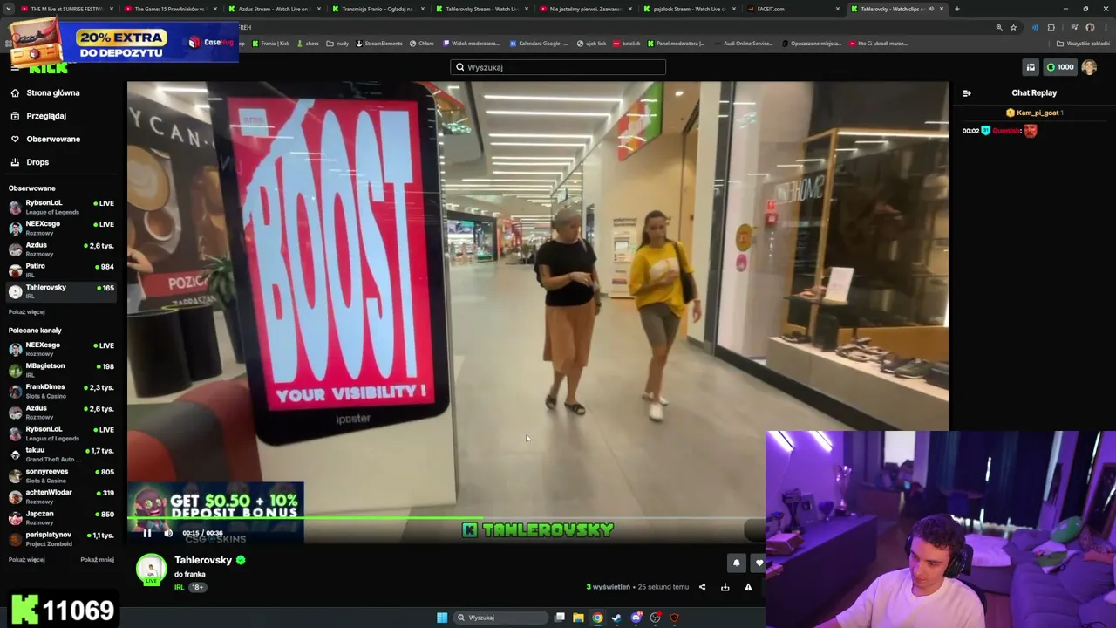The image size is (1116, 628).
Task: Expand Obserwowane with Pokaż więcej
Action: [x=26, y=312]
